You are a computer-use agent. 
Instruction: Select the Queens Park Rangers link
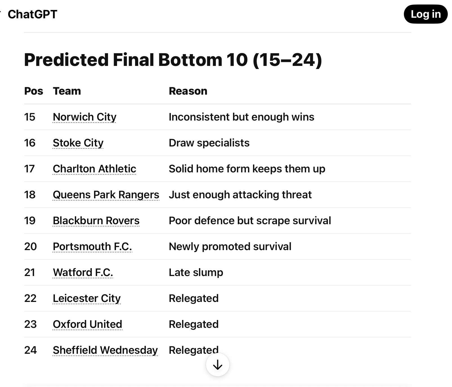point(106,195)
